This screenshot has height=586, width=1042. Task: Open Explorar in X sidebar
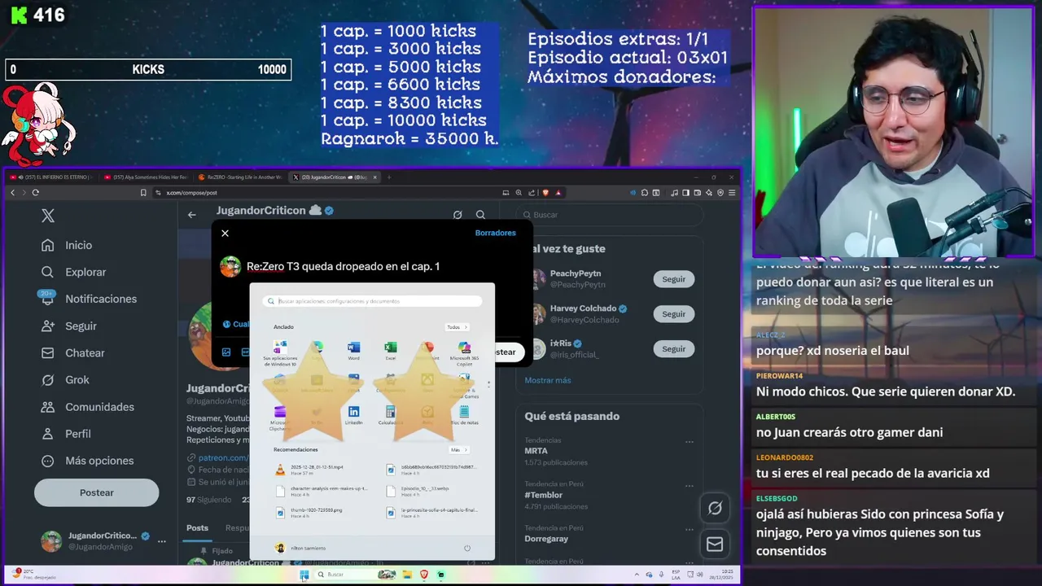pyautogui.click(x=75, y=272)
